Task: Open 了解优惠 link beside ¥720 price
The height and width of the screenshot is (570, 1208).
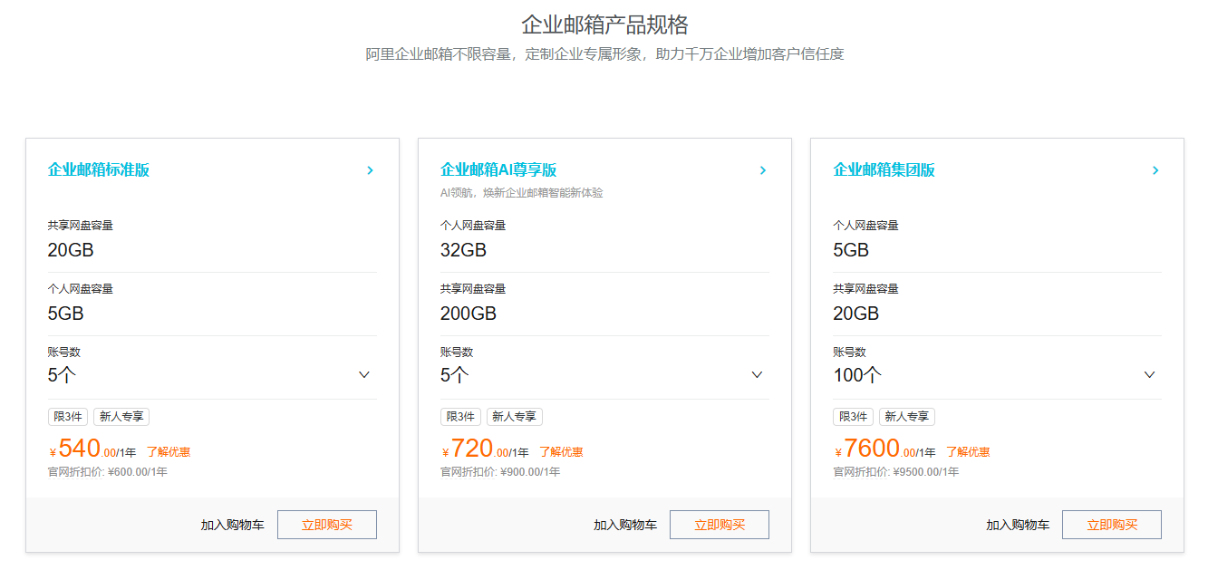Action: (561, 451)
